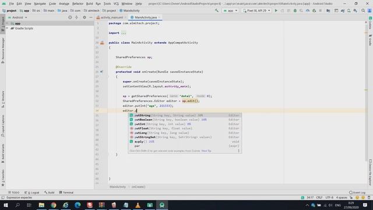The image size is (373, 210).
Task: Run the app with green play button
Action: pyautogui.click(x=276, y=10)
